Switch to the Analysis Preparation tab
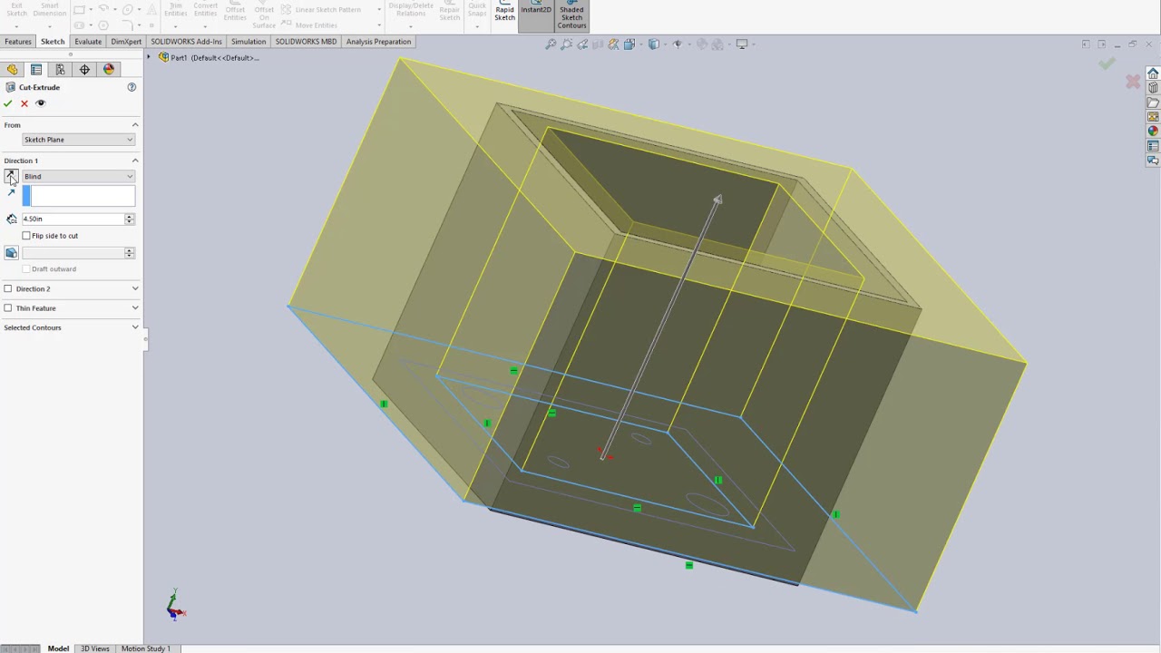 (x=378, y=42)
